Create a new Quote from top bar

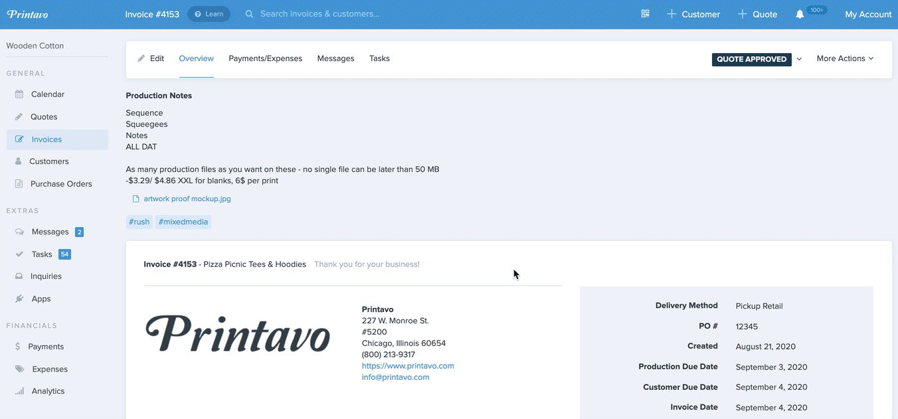tap(757, 14)
